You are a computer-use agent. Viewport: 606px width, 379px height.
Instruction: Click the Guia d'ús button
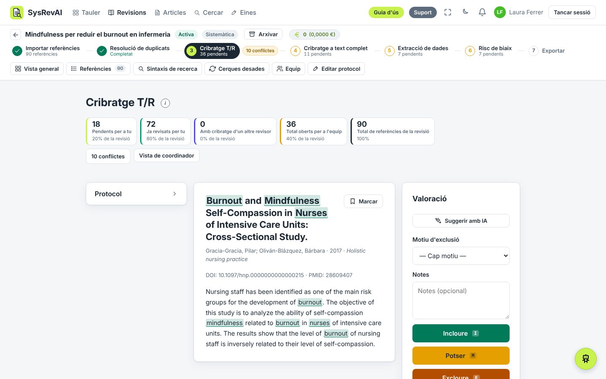click(386, 13)
